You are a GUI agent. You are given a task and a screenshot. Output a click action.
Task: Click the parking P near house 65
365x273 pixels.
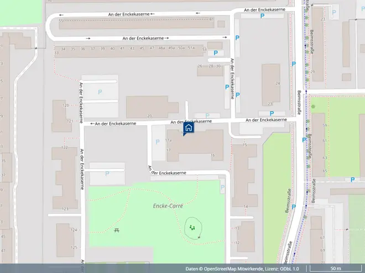[353, 179]
